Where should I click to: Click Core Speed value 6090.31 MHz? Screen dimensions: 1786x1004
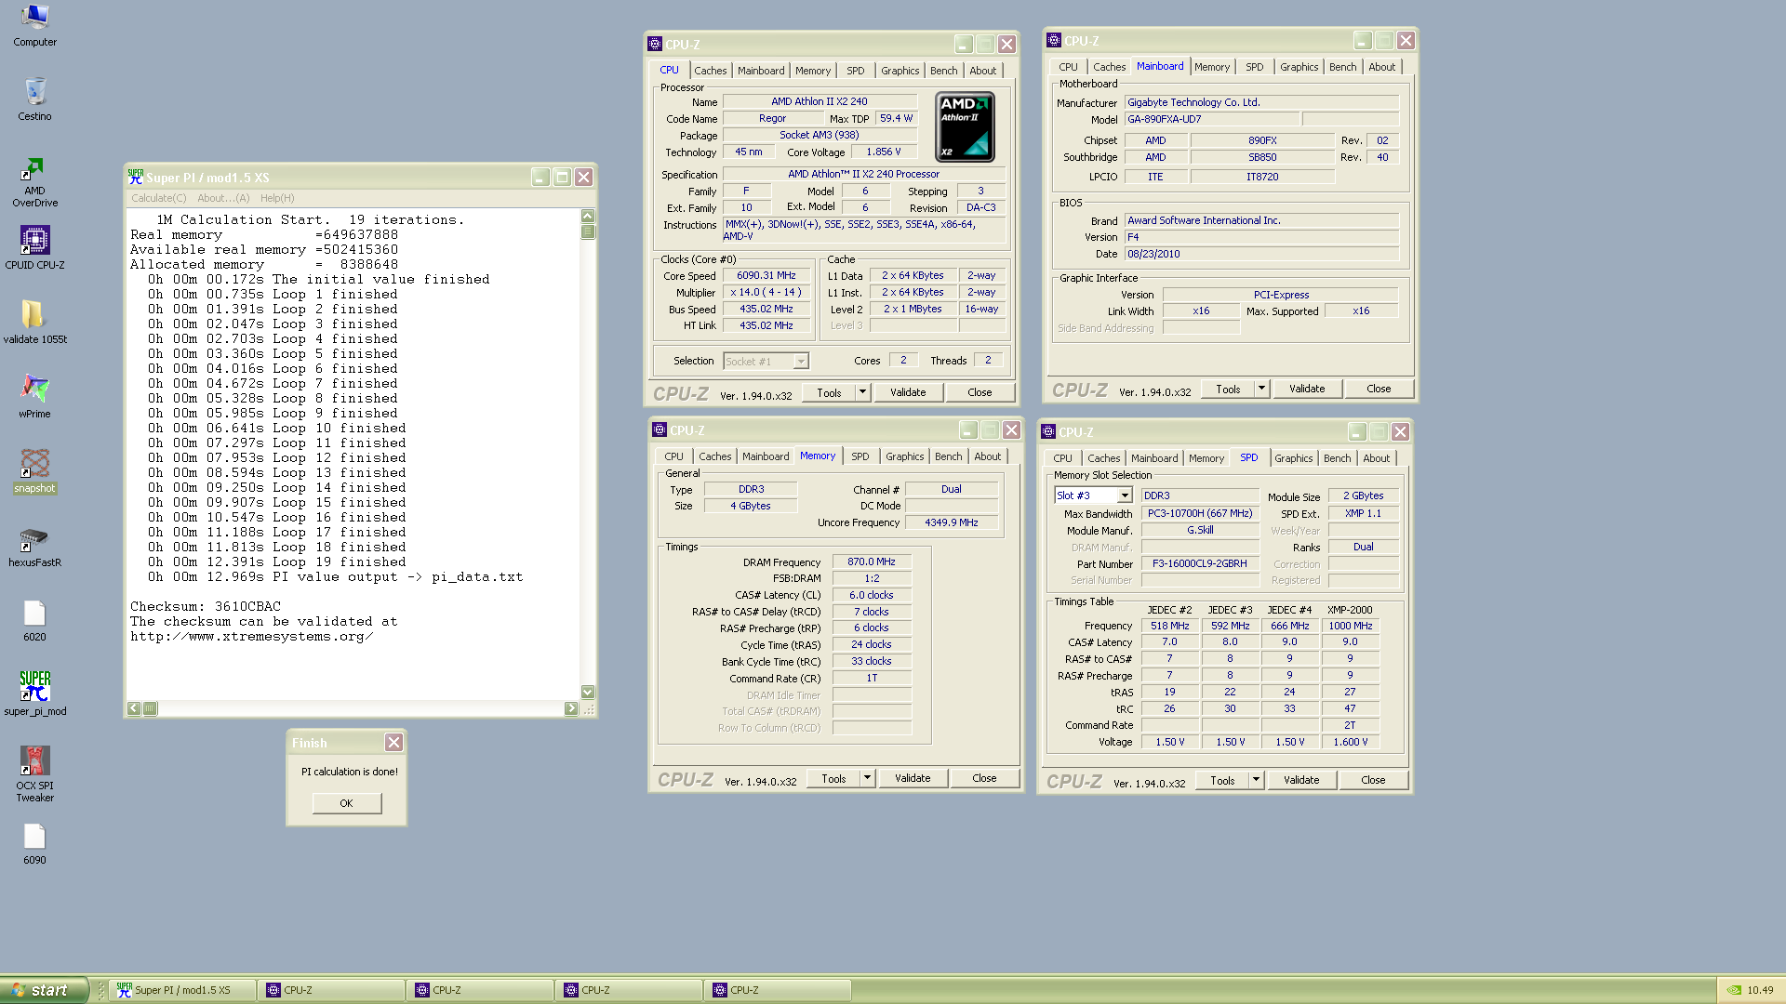766,275
